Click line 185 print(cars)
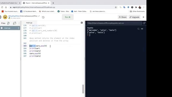Screen dimensions: 172x97 pyautogui.click(x=35, y=51)
